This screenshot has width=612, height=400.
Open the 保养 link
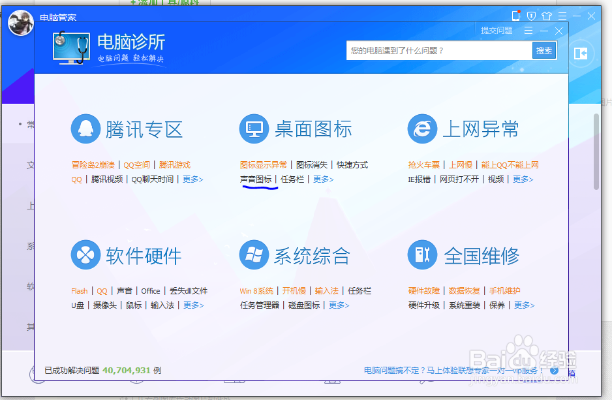497,305
